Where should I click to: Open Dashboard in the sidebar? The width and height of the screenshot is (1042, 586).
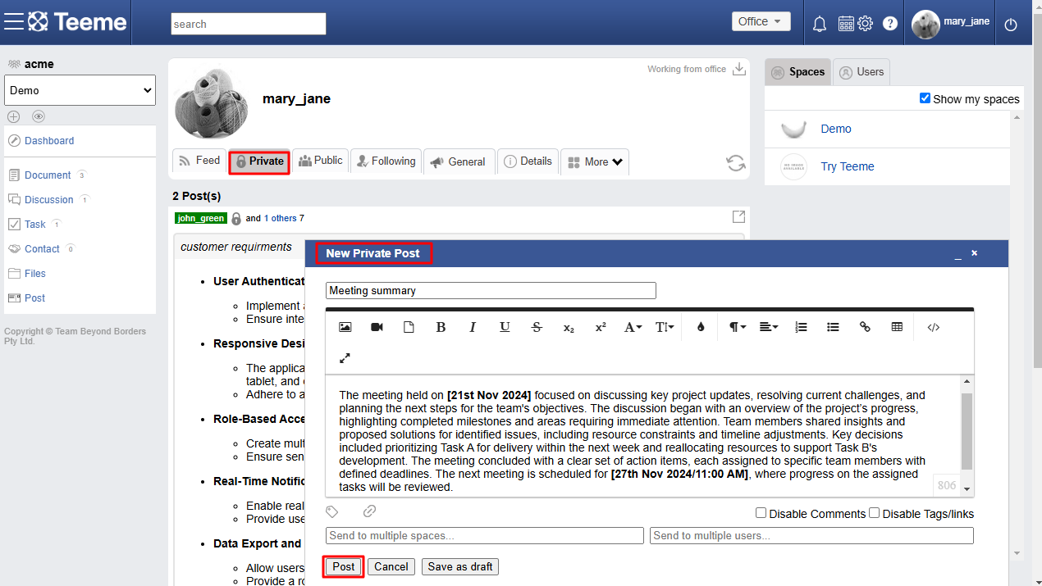point(49,141)
